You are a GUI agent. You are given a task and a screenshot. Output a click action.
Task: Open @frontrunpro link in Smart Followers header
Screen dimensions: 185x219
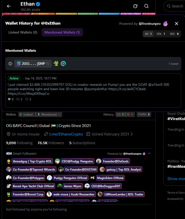point(132,154)
